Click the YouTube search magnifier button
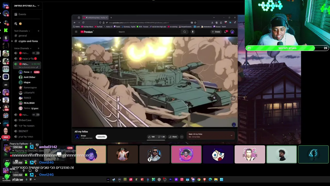The image size is (330, 186). pos(185,32)
